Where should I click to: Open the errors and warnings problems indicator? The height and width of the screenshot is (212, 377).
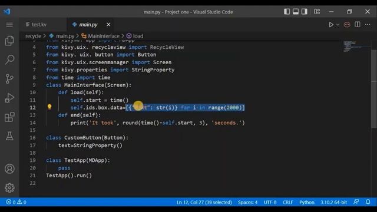16,202
